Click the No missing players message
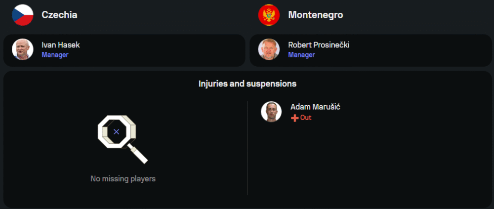494x209 pixels. (x=123, y=179)
